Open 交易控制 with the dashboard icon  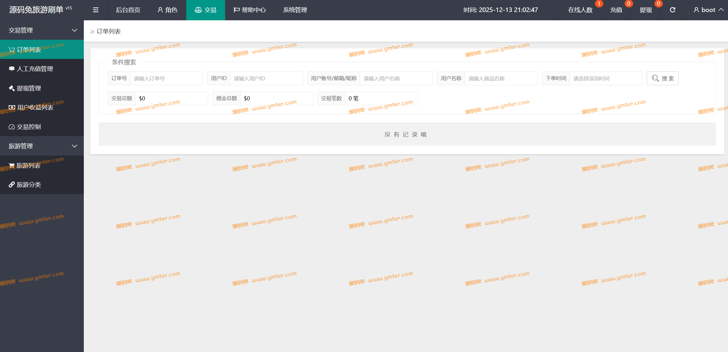29,127
